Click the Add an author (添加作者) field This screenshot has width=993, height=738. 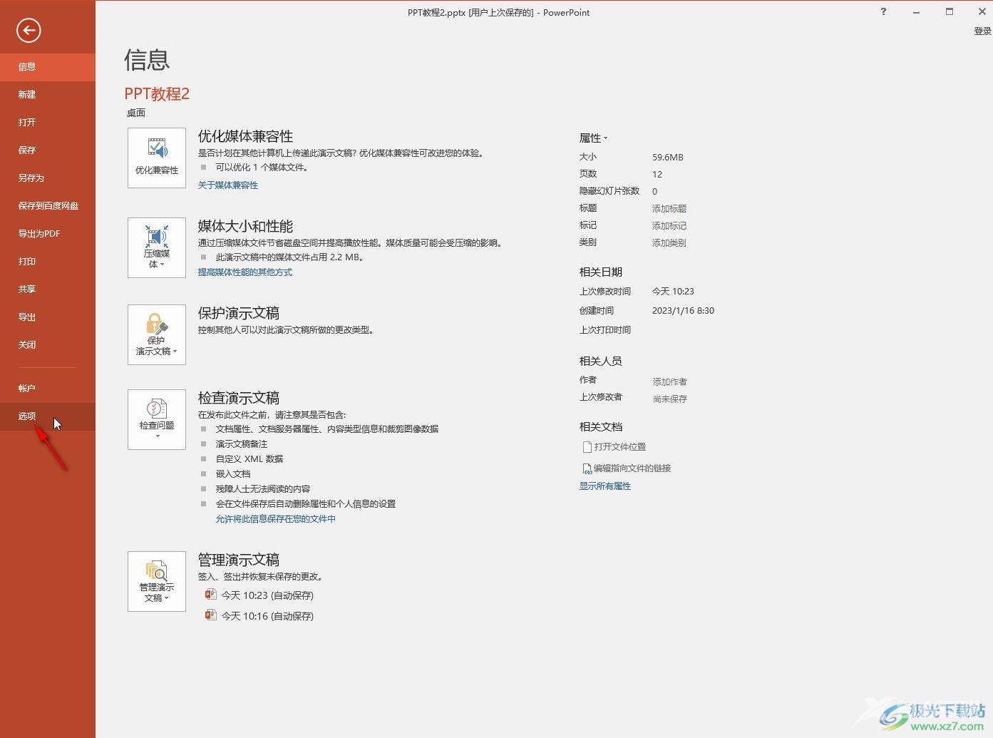point(670,382)
